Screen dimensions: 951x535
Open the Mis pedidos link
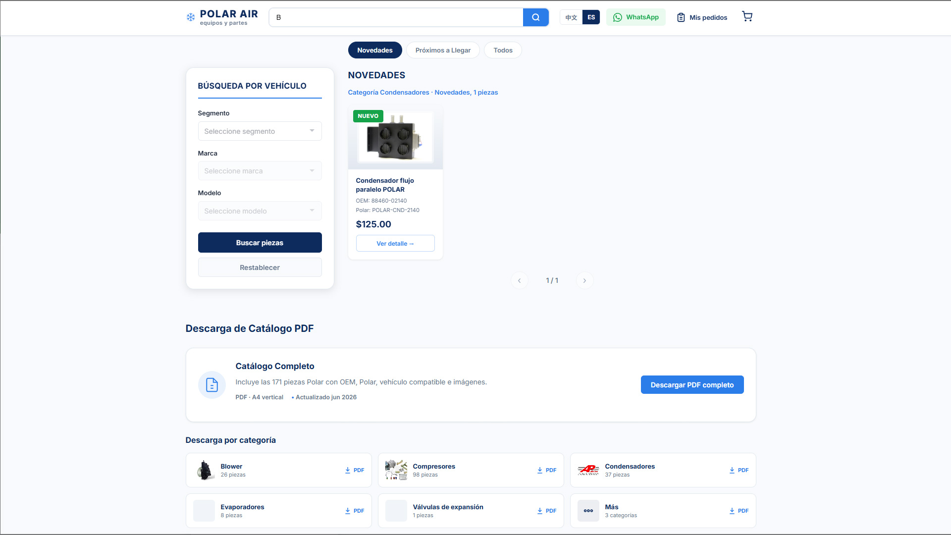(702, 17)
